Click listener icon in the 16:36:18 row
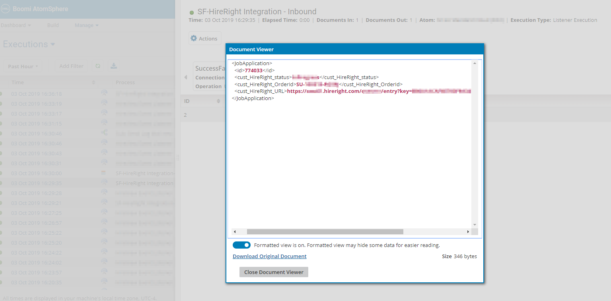 pos(104,93)
